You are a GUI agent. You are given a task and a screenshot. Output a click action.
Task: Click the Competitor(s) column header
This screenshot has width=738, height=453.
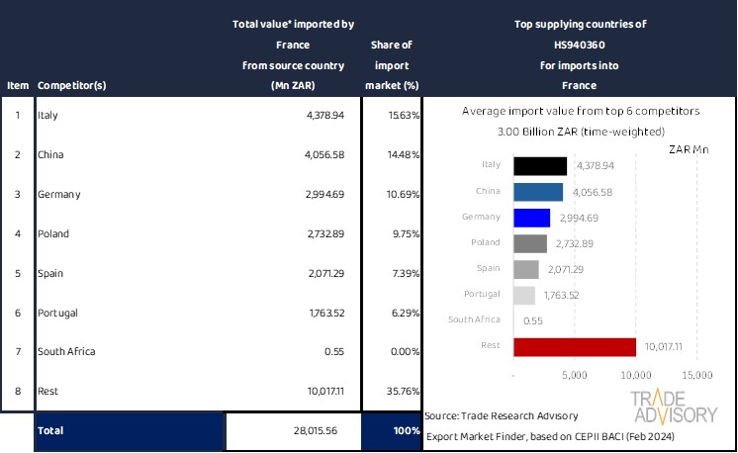tap(71, 85)
